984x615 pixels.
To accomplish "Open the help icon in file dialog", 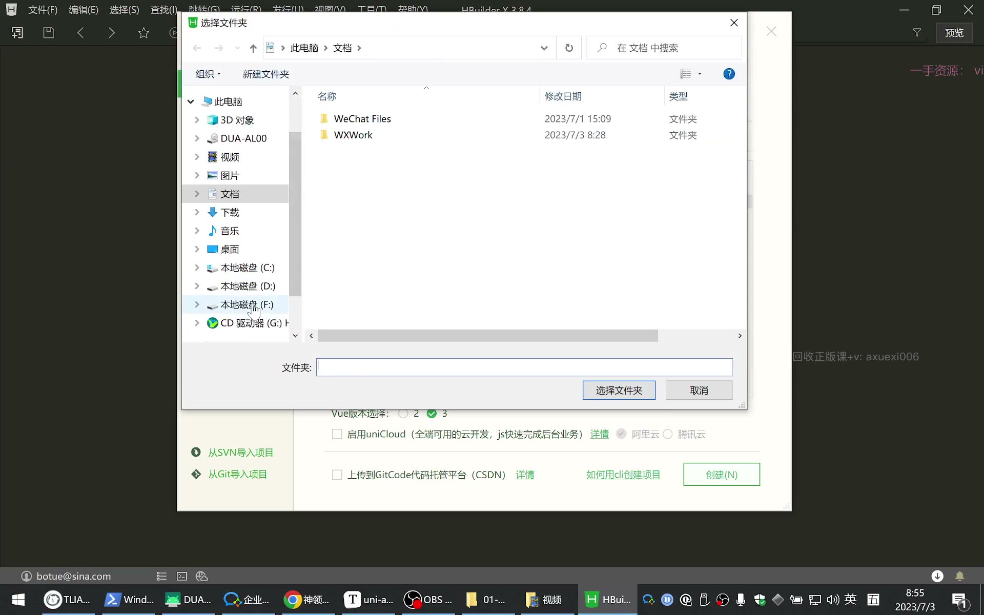I will pos(729,74).
